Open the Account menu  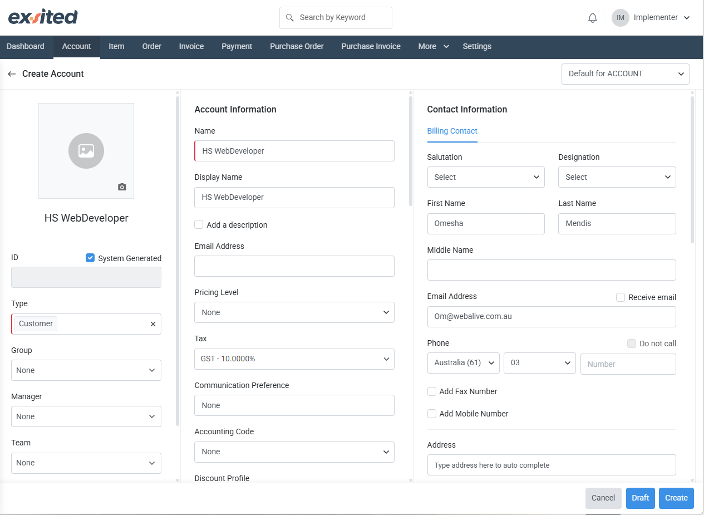[x=77, y=47]
